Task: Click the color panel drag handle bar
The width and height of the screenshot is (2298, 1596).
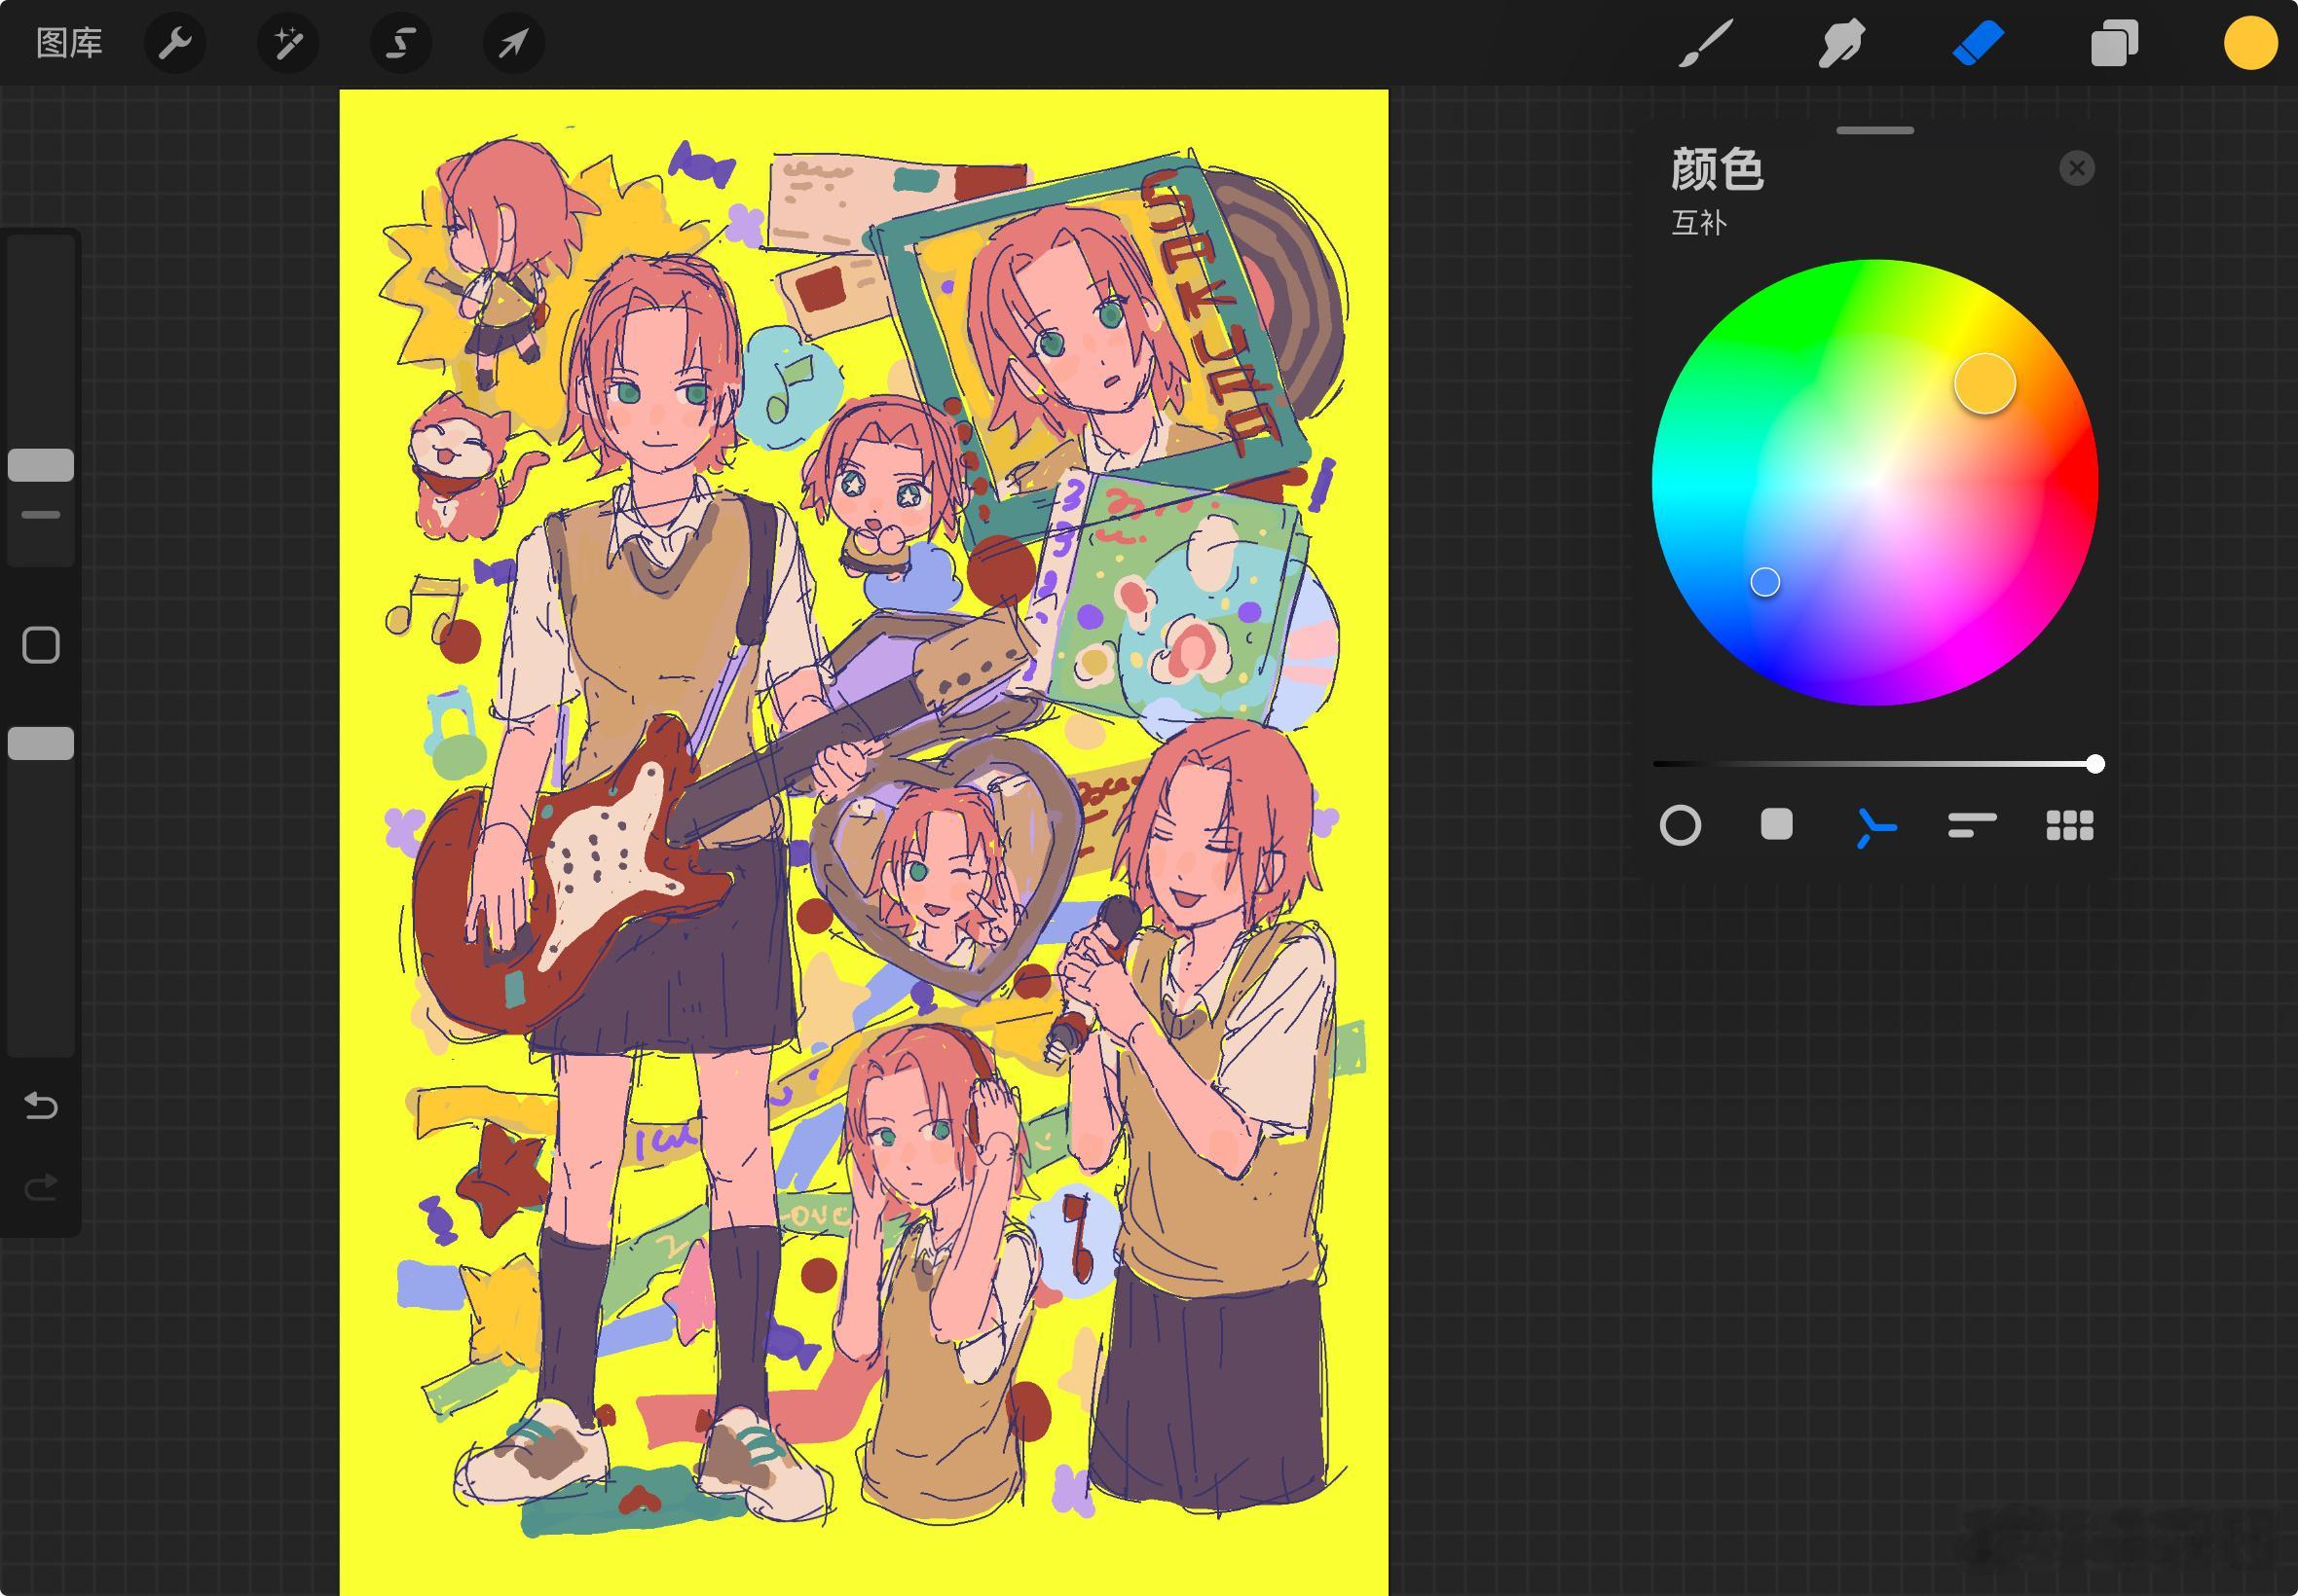Action: pos(1874,130)
